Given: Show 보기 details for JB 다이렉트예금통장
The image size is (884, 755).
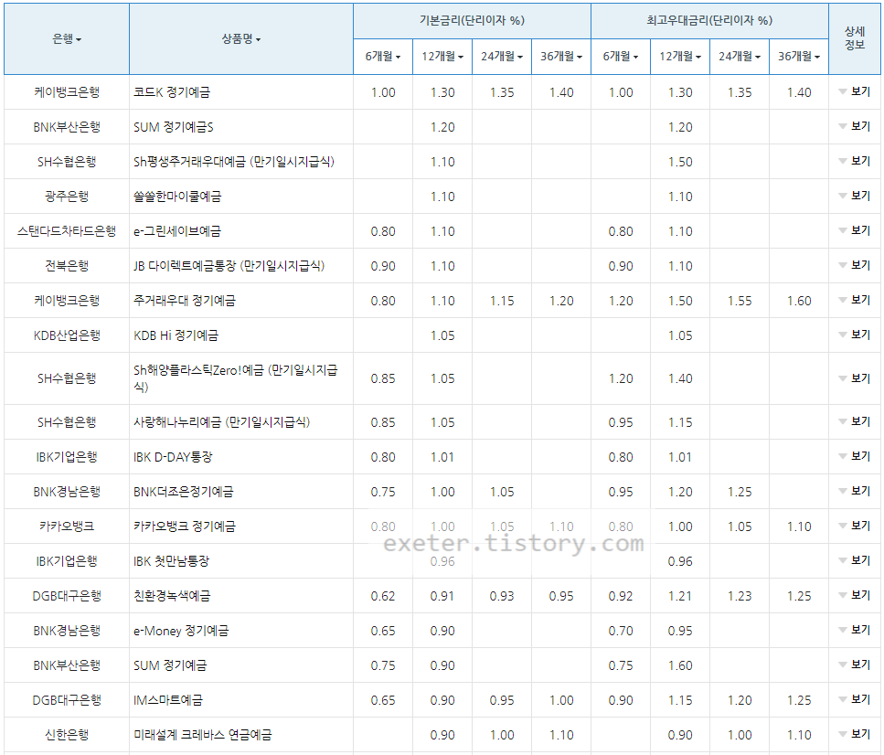Looking at the screenshot, I should 855,265.
